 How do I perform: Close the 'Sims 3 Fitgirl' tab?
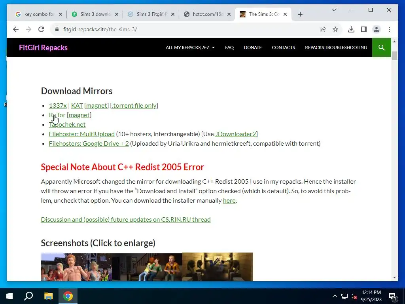tap(173, 14)
